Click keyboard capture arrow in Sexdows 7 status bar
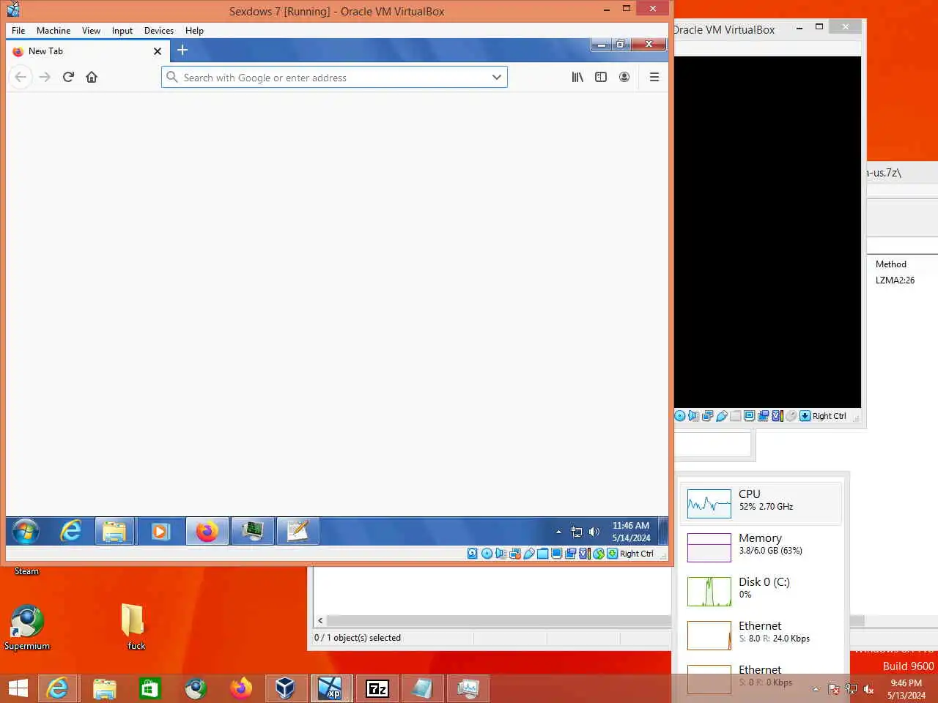 pyautogui.click(x=612, y=554)
